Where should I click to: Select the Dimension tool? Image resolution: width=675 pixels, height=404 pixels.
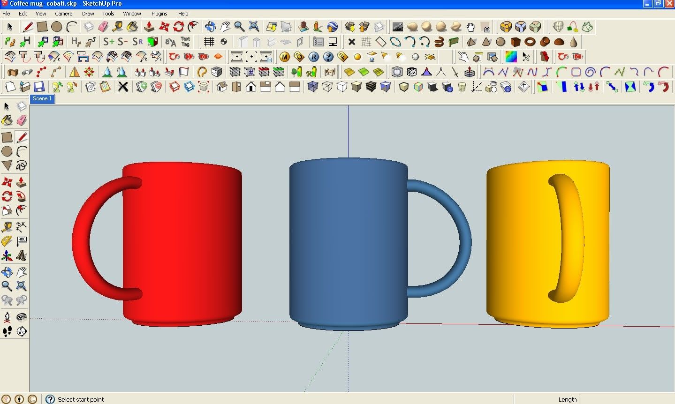tap(22, 227)
